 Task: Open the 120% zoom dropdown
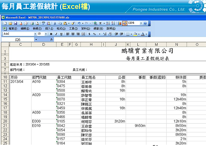pos(141,23)
